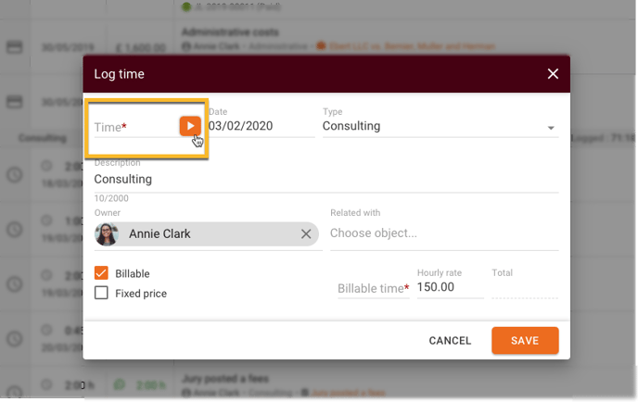
Task: Edit the Hourly rate value 150.00
Action: tap(450, 287)
